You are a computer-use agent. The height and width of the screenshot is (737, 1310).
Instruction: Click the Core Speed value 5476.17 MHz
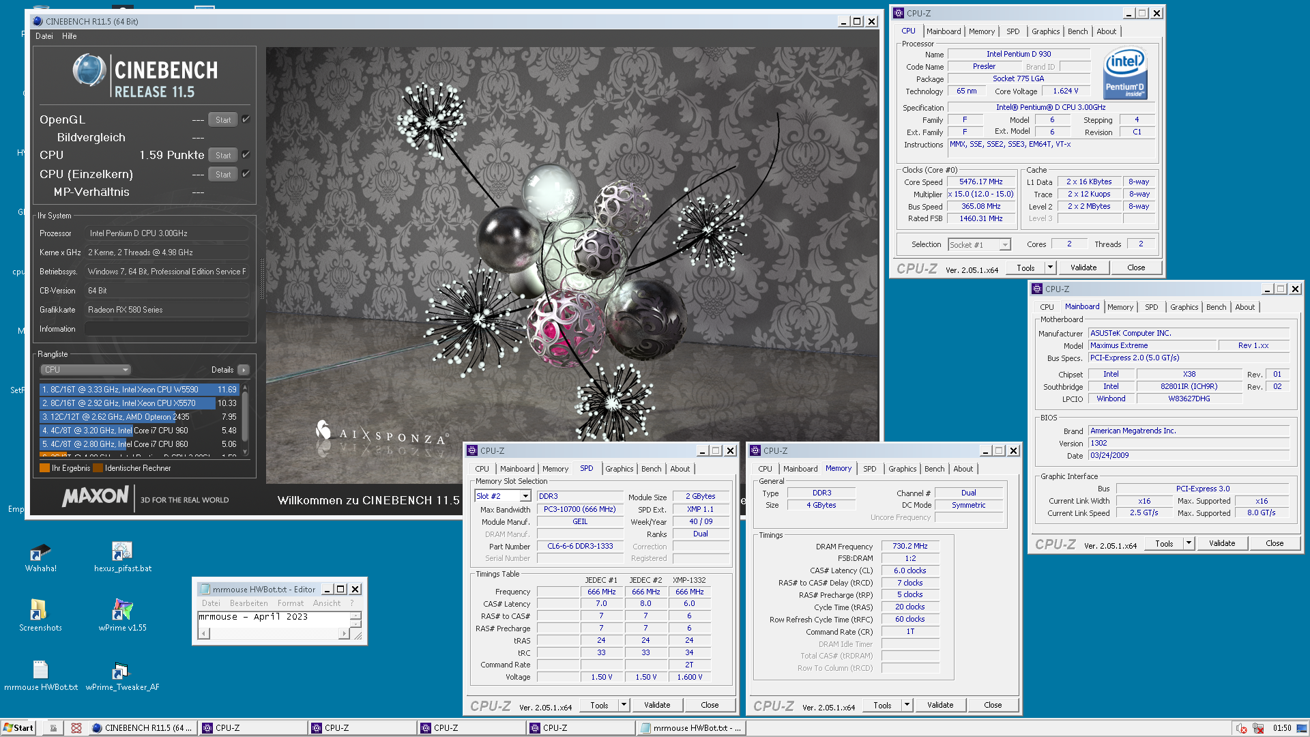980,182
